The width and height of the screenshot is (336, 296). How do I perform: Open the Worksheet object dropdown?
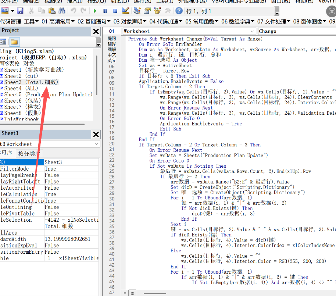tap(189, 31)
